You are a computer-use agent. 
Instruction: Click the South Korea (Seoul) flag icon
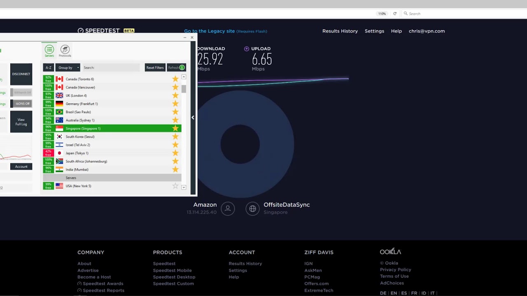[59, 136]
